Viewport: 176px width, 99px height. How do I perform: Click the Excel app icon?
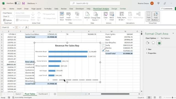tap(3, 3)
